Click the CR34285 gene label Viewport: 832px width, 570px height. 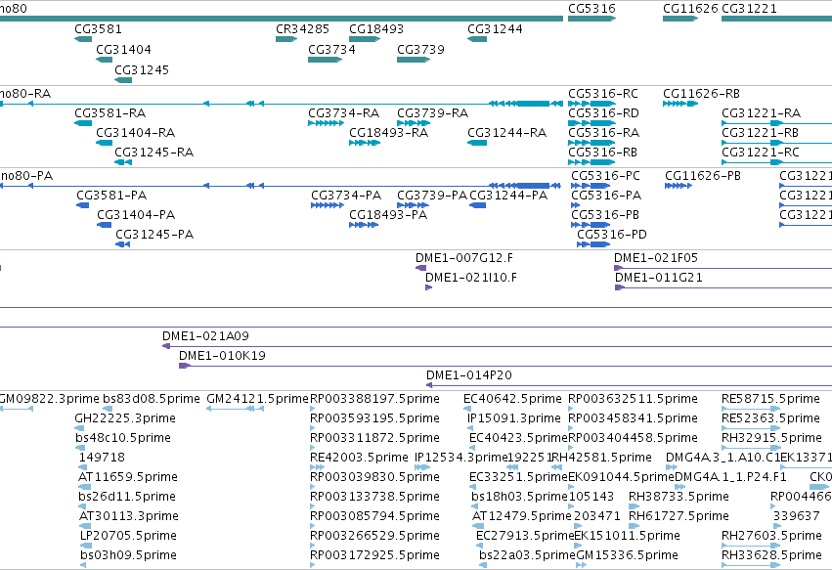[302, 28]
